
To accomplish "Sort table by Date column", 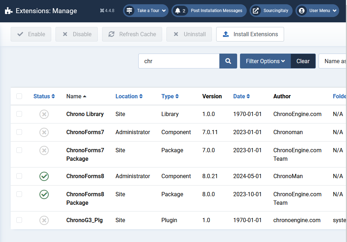I will [241, 96].
